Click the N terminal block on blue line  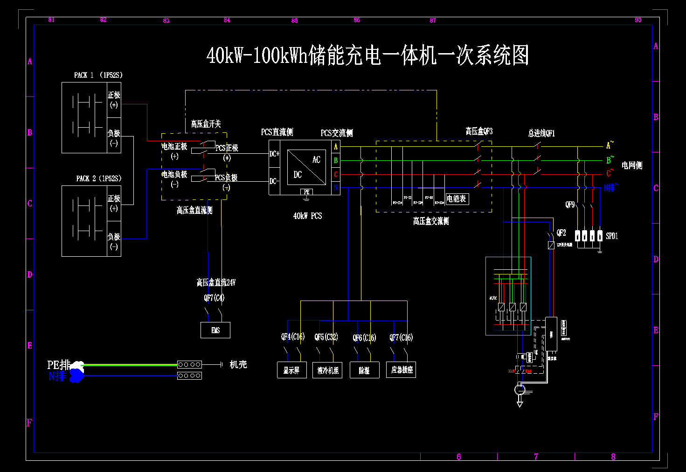pos(189,376)
